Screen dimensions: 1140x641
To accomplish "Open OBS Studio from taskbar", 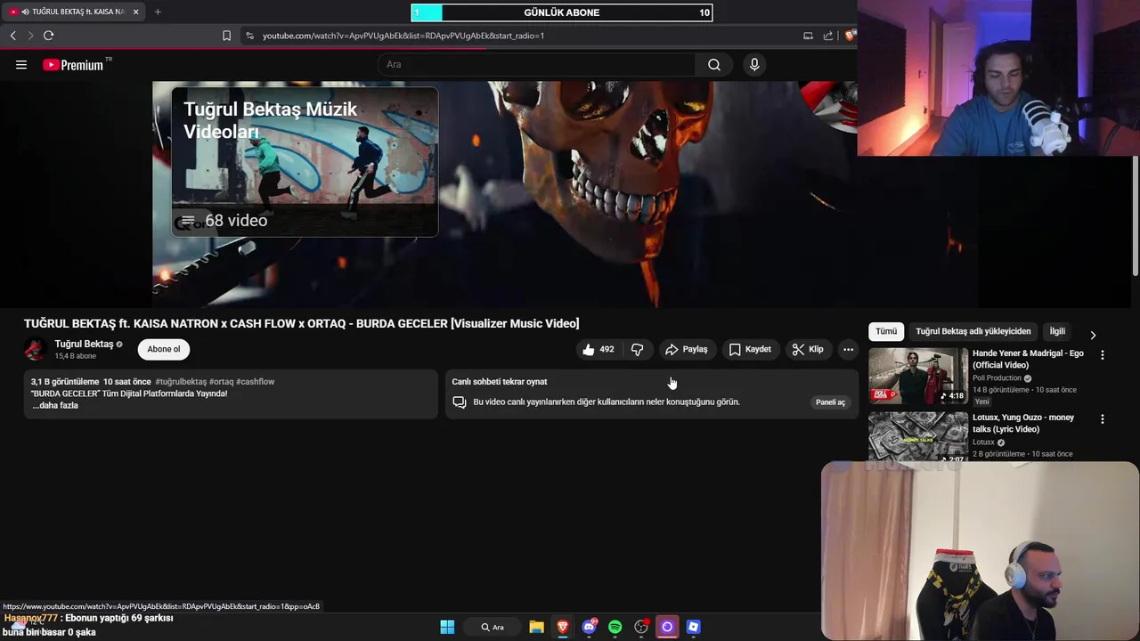I will [641, 627].
